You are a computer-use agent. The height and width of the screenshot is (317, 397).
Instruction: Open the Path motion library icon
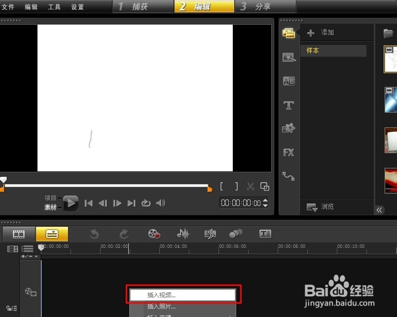click(x=289, y=176)
